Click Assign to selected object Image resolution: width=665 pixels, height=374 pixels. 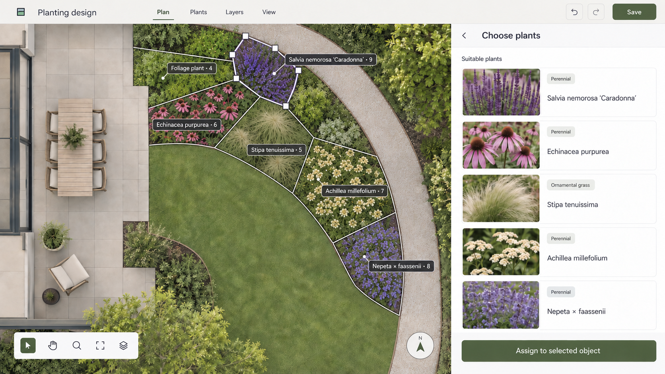[558, 351]
